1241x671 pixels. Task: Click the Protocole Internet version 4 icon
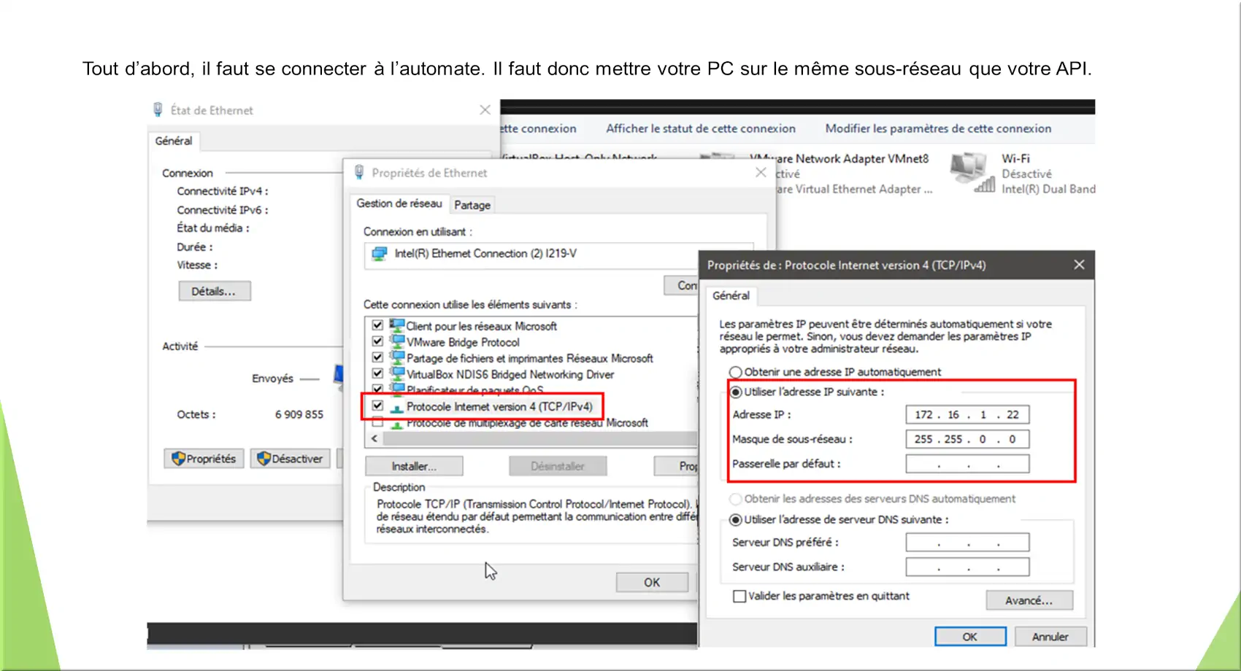(397, 407)
